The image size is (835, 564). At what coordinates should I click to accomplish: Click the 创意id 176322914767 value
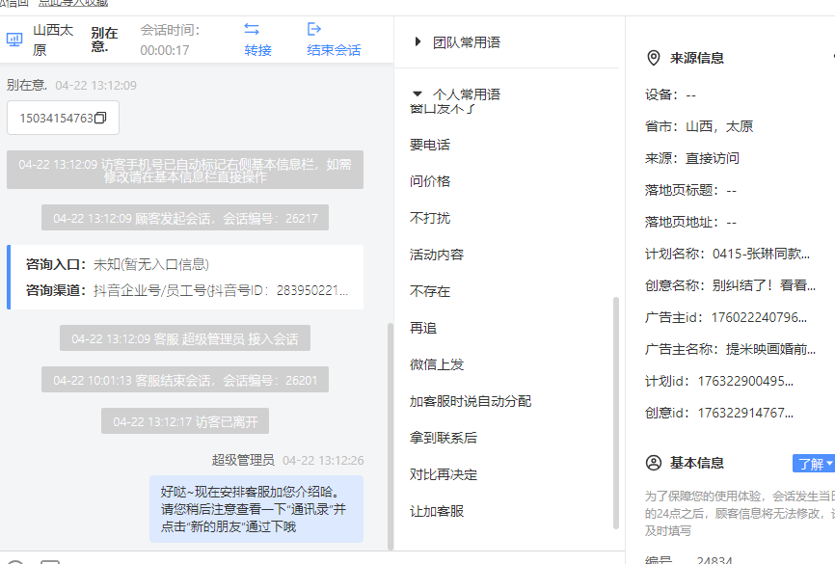point(745,413)
